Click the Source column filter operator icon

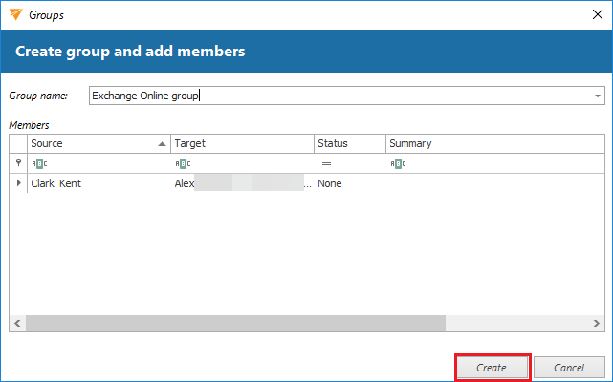[x=37, y=164]
